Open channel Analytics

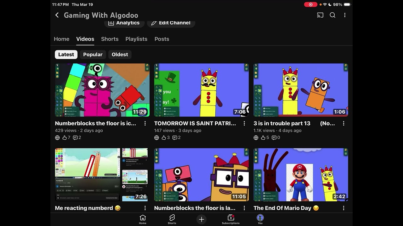click(x=124, y=23)
